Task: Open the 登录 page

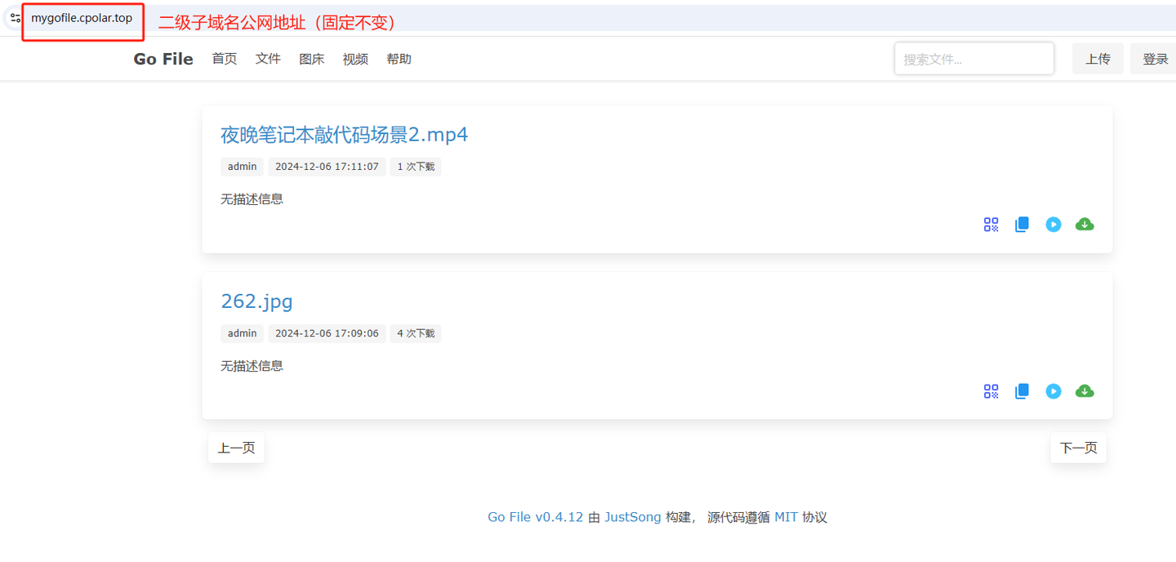Action: tap(1154, 58)
